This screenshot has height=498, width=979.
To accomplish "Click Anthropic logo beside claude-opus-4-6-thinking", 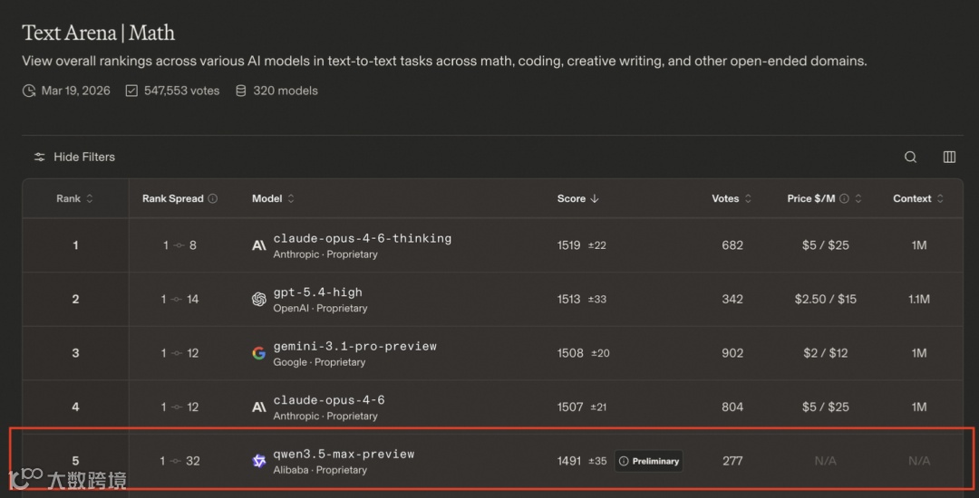I will pyautogui.click(x=259, y=245).
